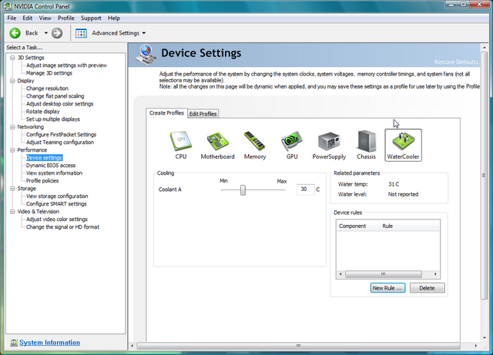493x355 pixels.
Task: Open the Profile menu
Action: [x=66, y=18]
